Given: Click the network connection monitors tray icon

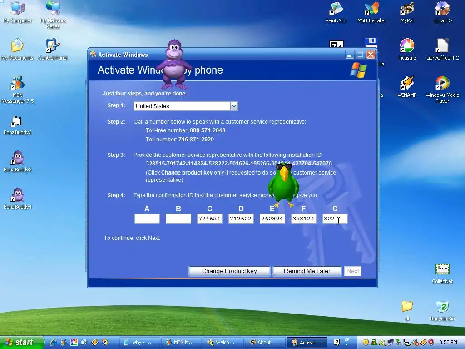Looking at the screenshot, I should [x=391, y=342].
